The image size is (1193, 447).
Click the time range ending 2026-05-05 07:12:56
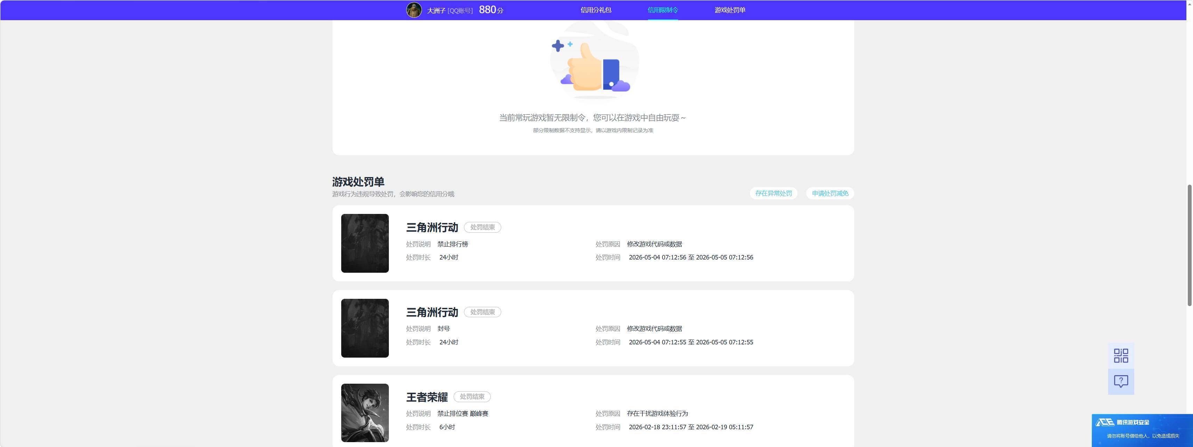coord(690,257)
